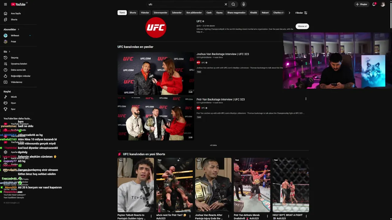Image resolution: width=392 pixels, height=220 pixels.
Task: Clear the search box text
Action: [226, 4]
